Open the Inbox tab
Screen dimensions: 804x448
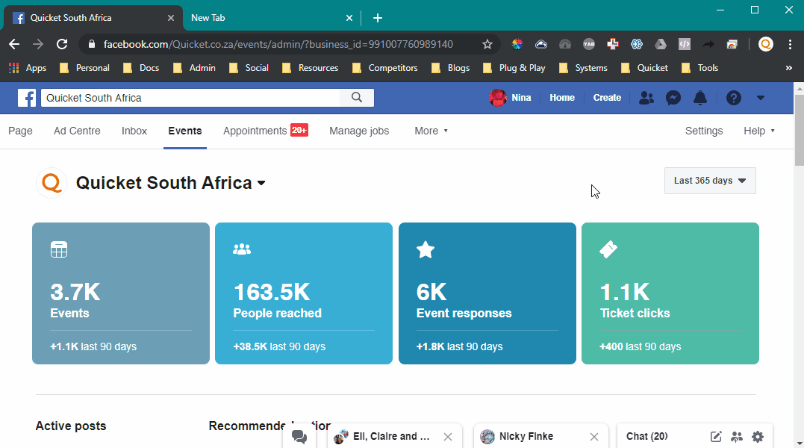134,131
